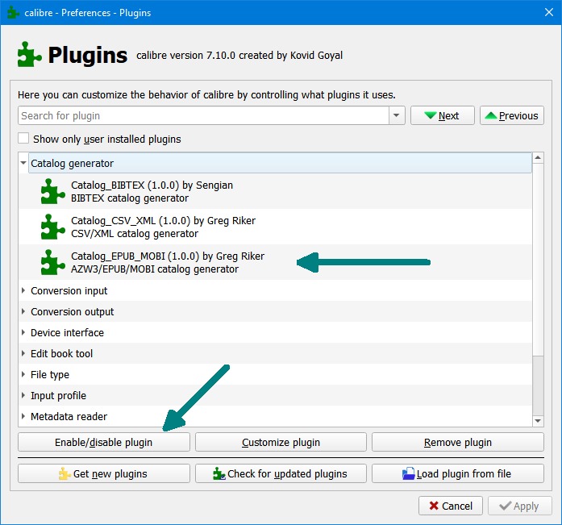Click the Search for plugin field
Screen dimensions: 562x525
(203, 115)
